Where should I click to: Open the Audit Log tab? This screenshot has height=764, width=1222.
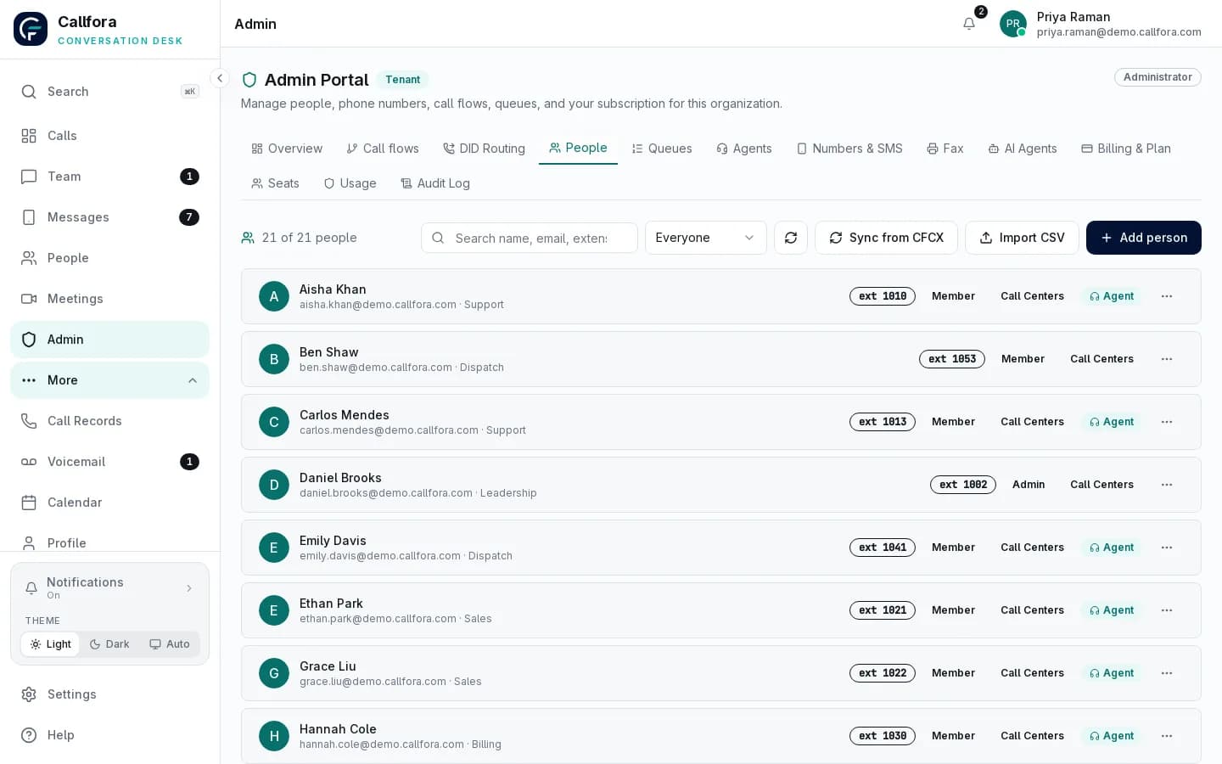[435, 183]
